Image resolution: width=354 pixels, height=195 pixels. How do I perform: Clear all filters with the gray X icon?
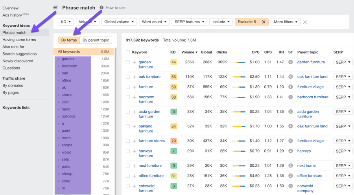point(305,22)
